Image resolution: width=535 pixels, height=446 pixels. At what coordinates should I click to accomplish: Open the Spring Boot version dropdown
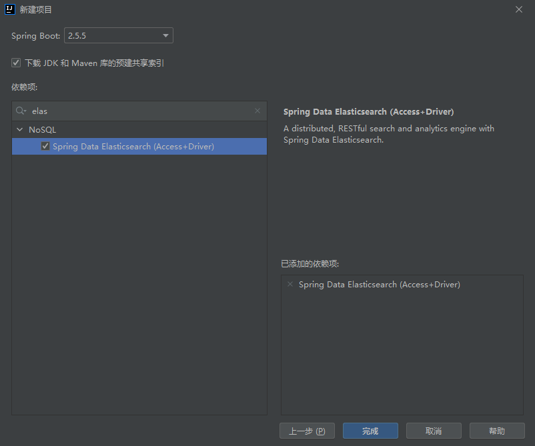click(x=119, y=35)
